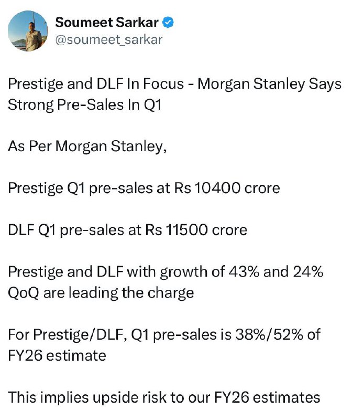Click the 'Rs 10400 crore' figure
This screenshot has height=420, width=353.
(227, 188)
